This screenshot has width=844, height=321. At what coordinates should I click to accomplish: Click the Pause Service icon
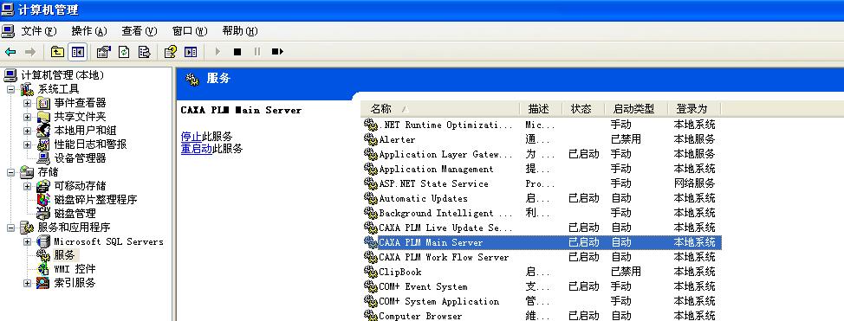tap(257, 52)
